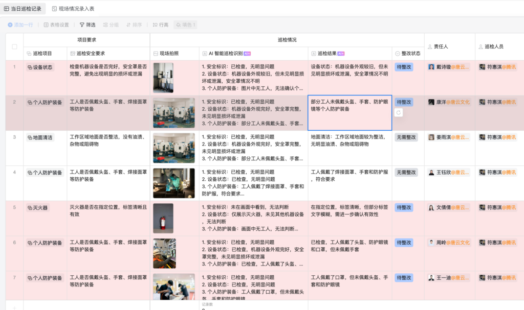The height and width of the screenshot is (310, 524).
Task: Click the 巡检结果 cell in row 2
Action: (x=350, y=112)
